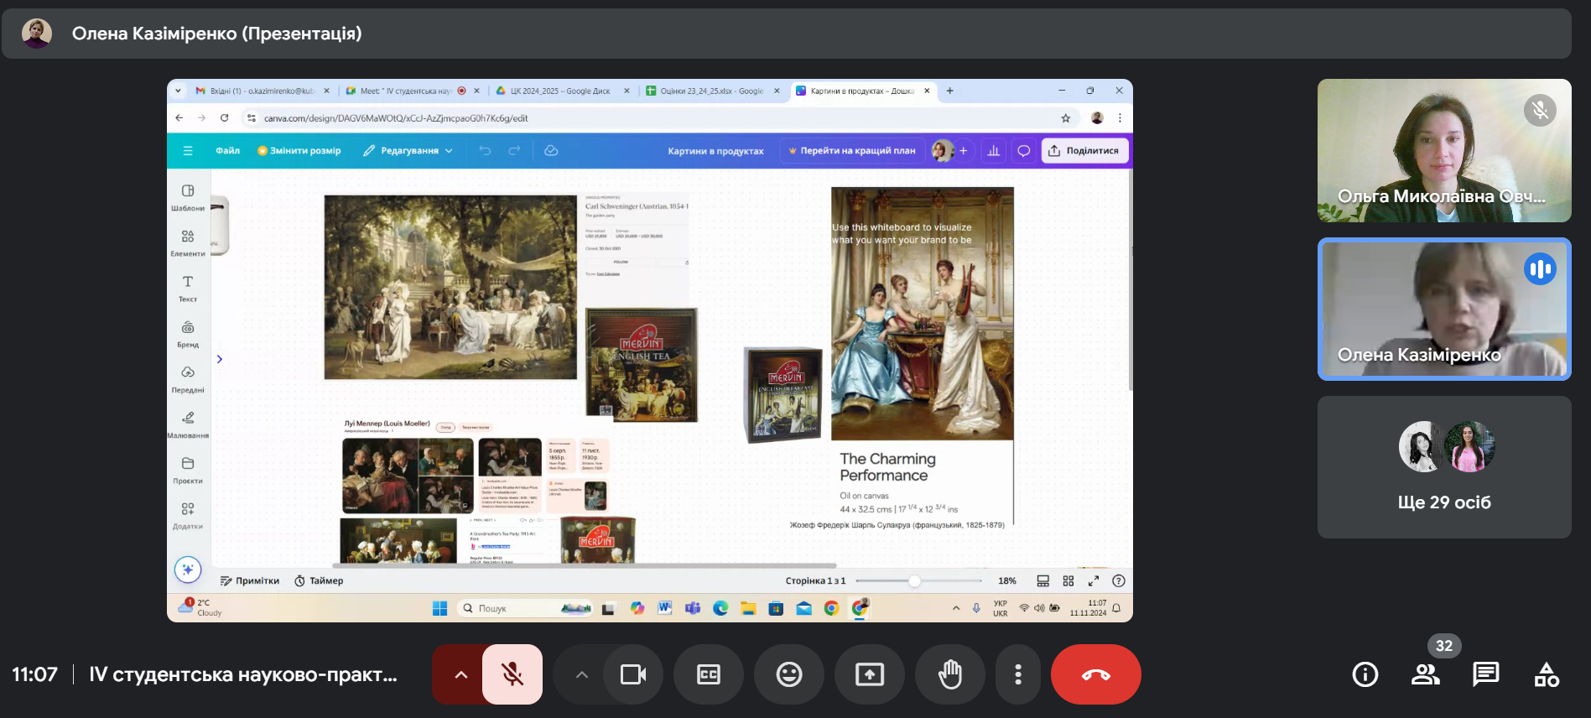Open the chat with everyone icon

pyautogui.click(x=1485, y=674)
